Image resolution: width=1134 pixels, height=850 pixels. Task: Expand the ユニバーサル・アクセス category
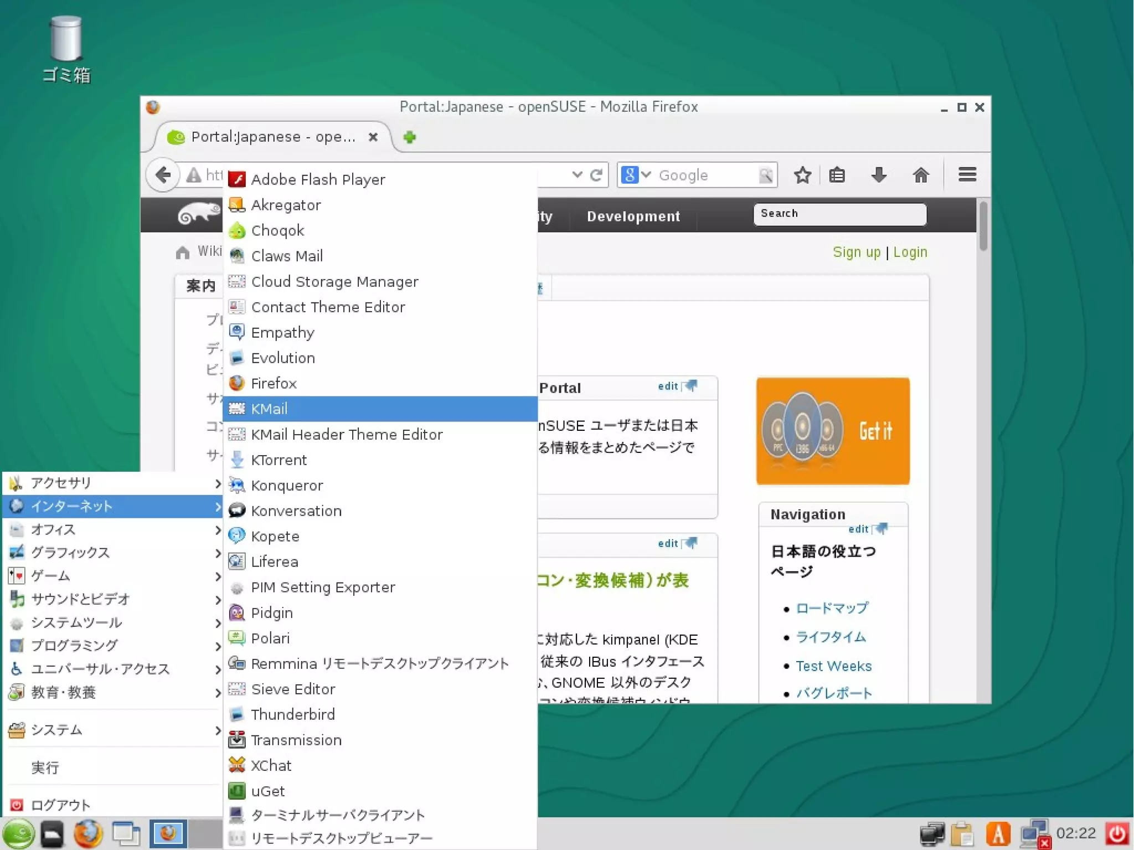(x=113, y=669)
